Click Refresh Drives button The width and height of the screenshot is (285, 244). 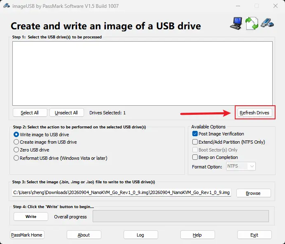tap(255, 113)
